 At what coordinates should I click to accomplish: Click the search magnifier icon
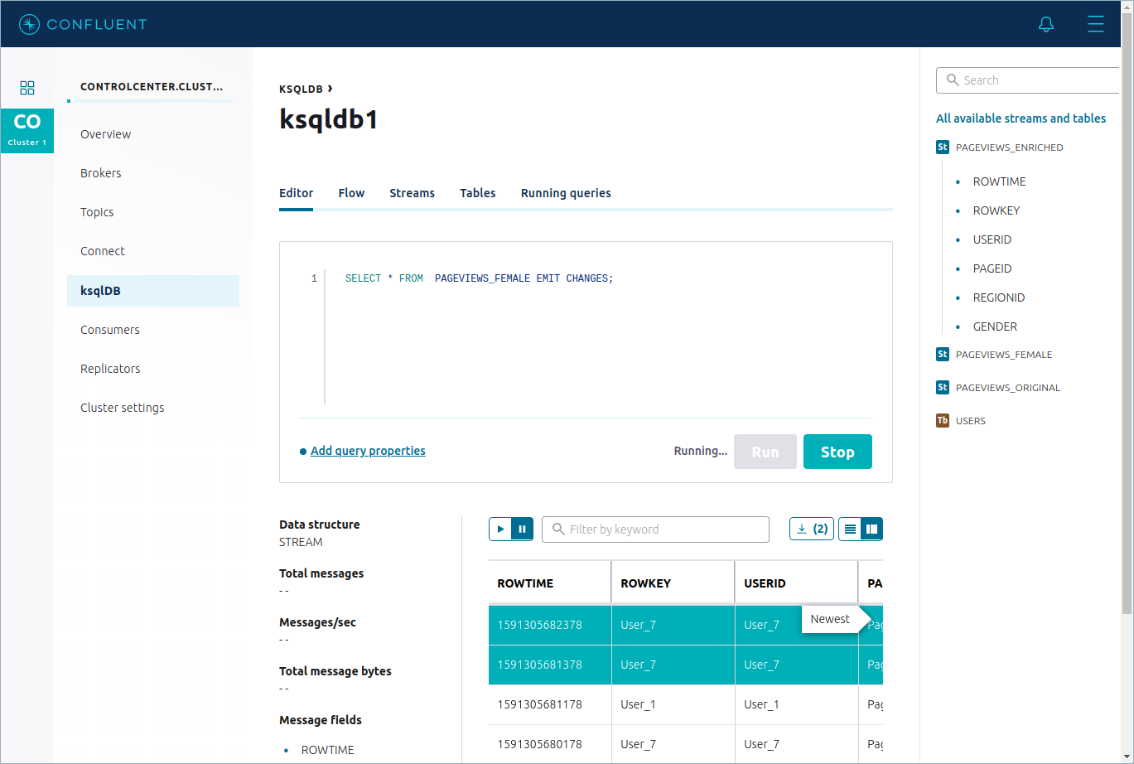tap(953, 80)
